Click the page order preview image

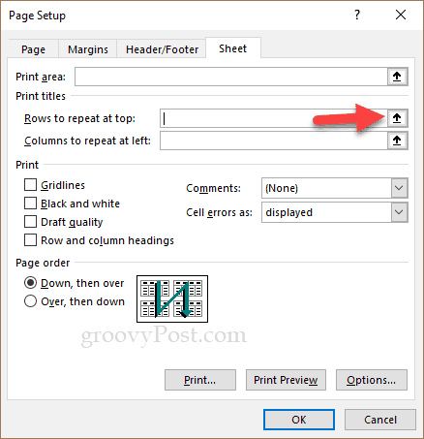tap(172, 298)
